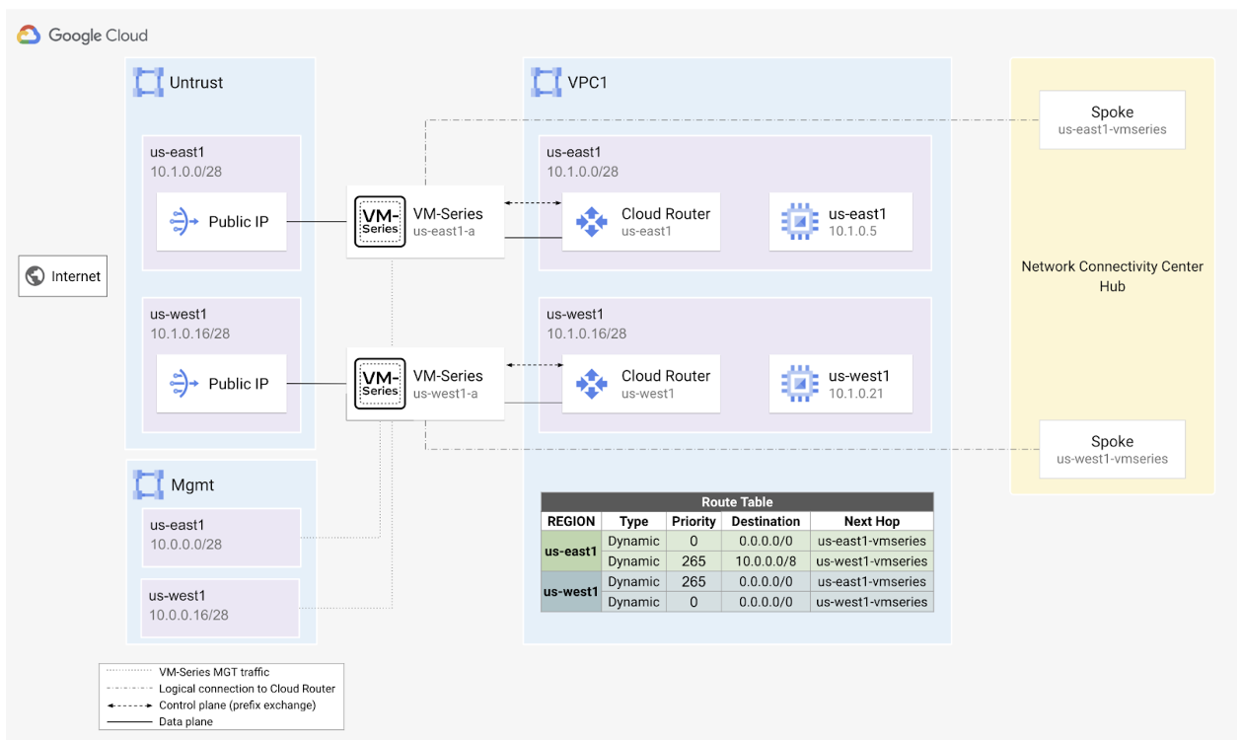The width and height of the screenshot is (1243, 740).
Task: Select the 10.0.0.0/8 destination cell
Action: [766, 561]
